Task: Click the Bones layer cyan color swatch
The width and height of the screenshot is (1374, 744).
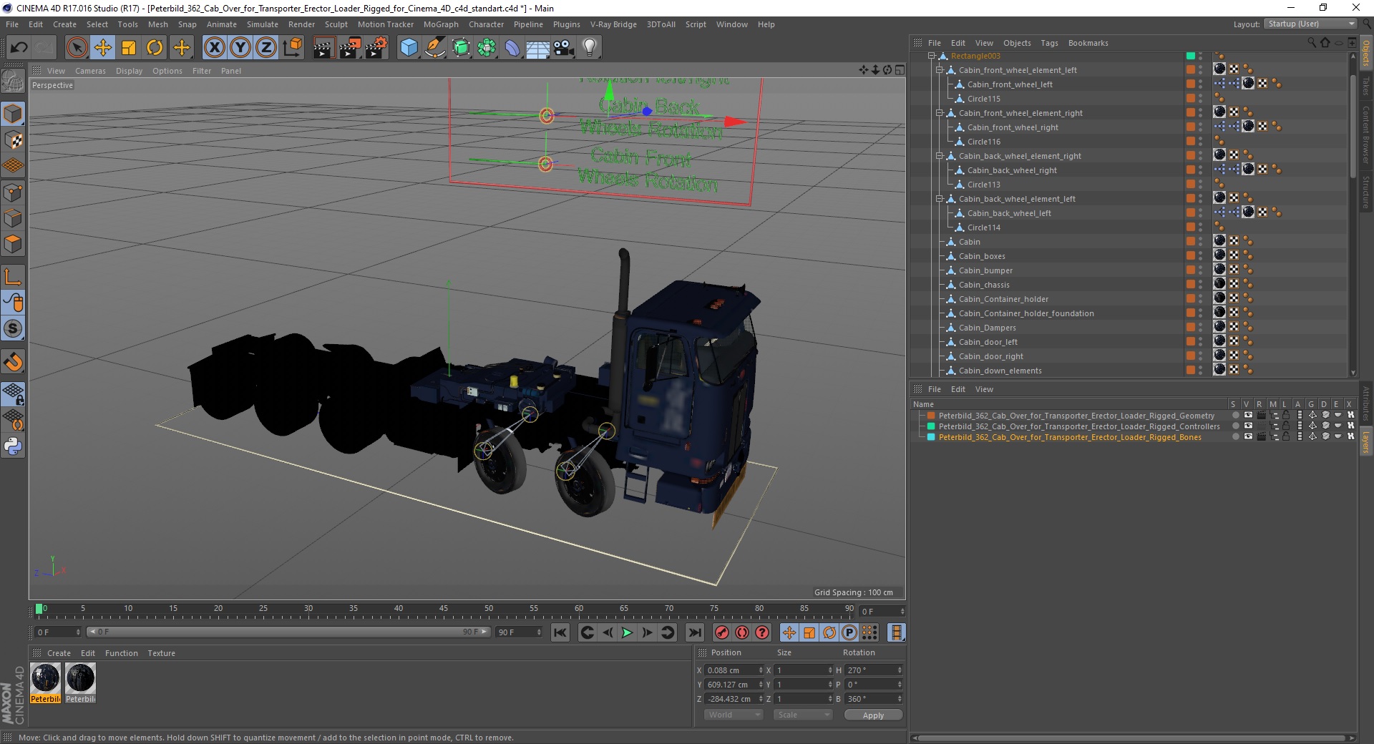Action: (x=931, y=437)
